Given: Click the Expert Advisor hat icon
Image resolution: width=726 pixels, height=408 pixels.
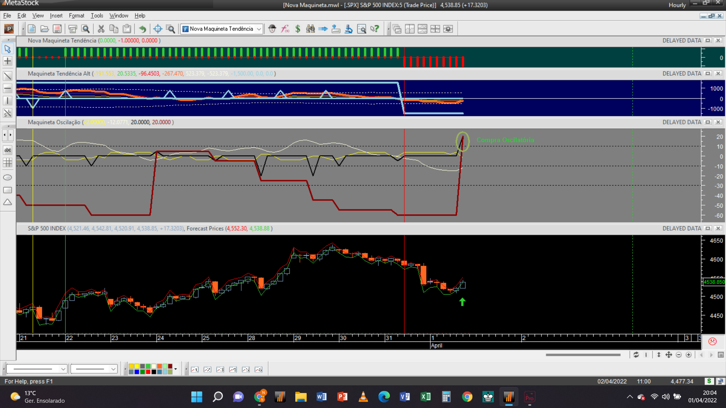Looking at the screenshot, I should (272, 29).
